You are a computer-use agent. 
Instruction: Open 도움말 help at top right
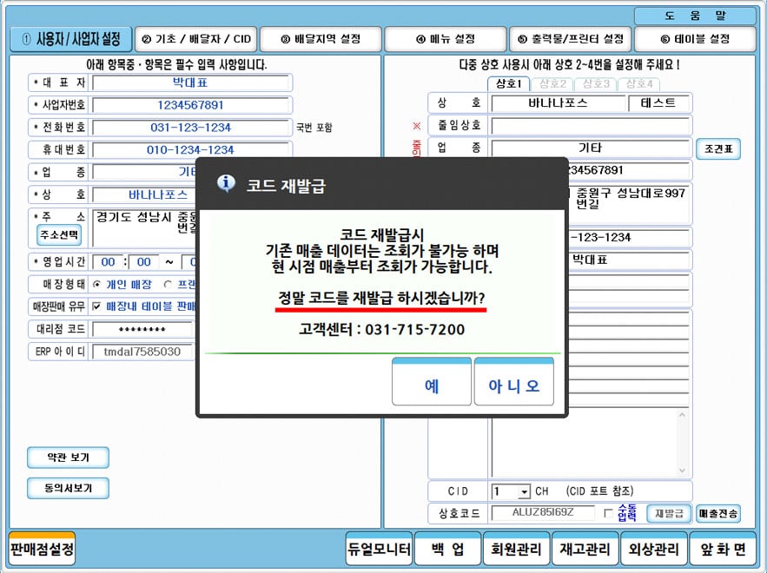(695, 16)
